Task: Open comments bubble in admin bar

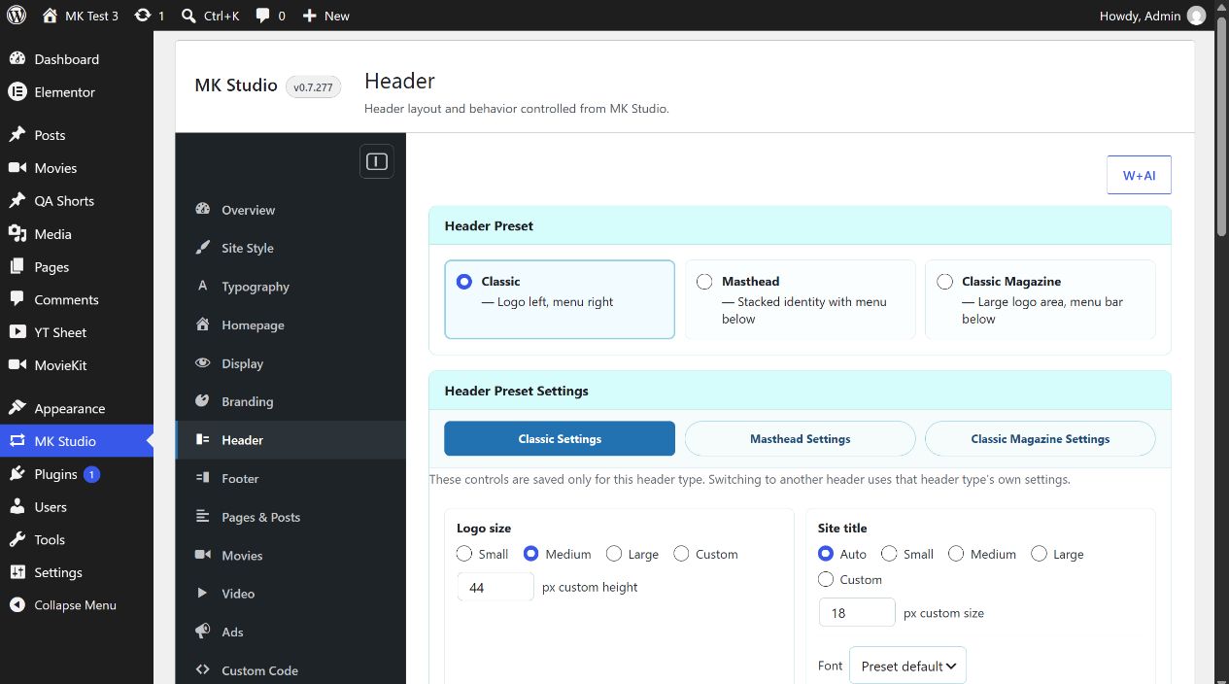Action: coord(262,16)
